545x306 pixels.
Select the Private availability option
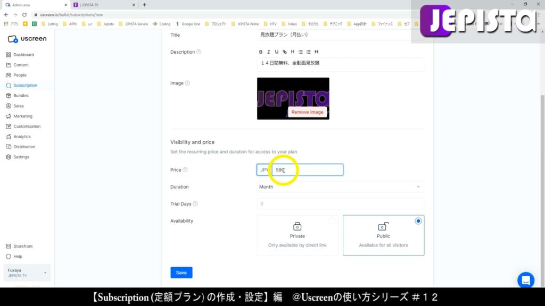click(x=298, y=235)
